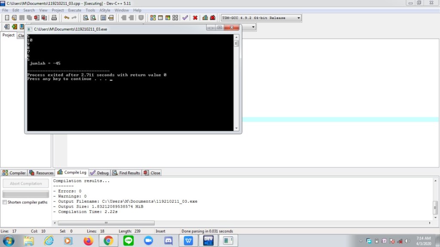Viewport: 440px width, 247px height.
Task: Click the Undo arrow icon
Action: pyautogui.click(x=66, y=18)
